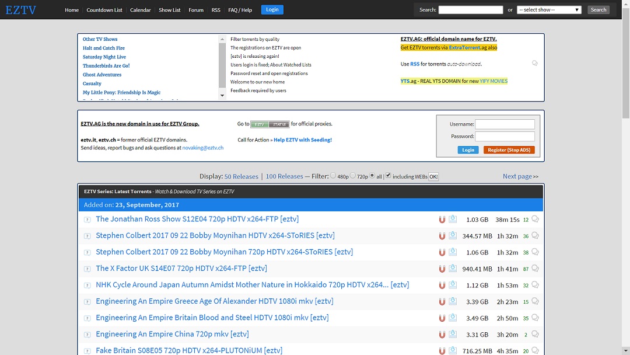Click the speech bubble icon in the announcements box
This screenshot has height=355, width=630.
tap(535, 62)
